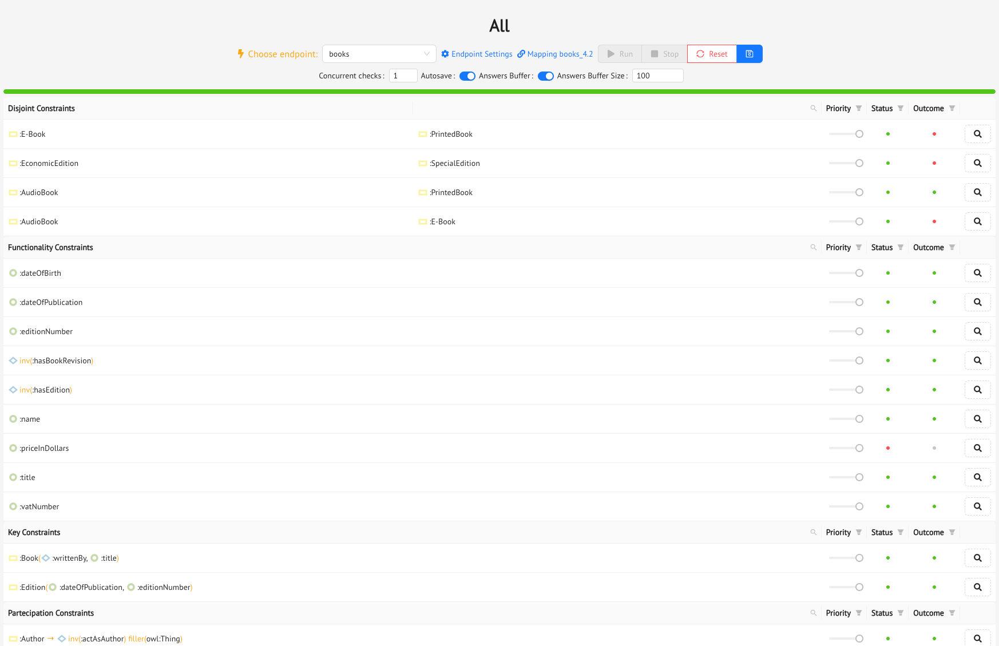Adjust priority slider for :dateOfBirth
This screenshot has height=646, width=999.
coord(859,273)
